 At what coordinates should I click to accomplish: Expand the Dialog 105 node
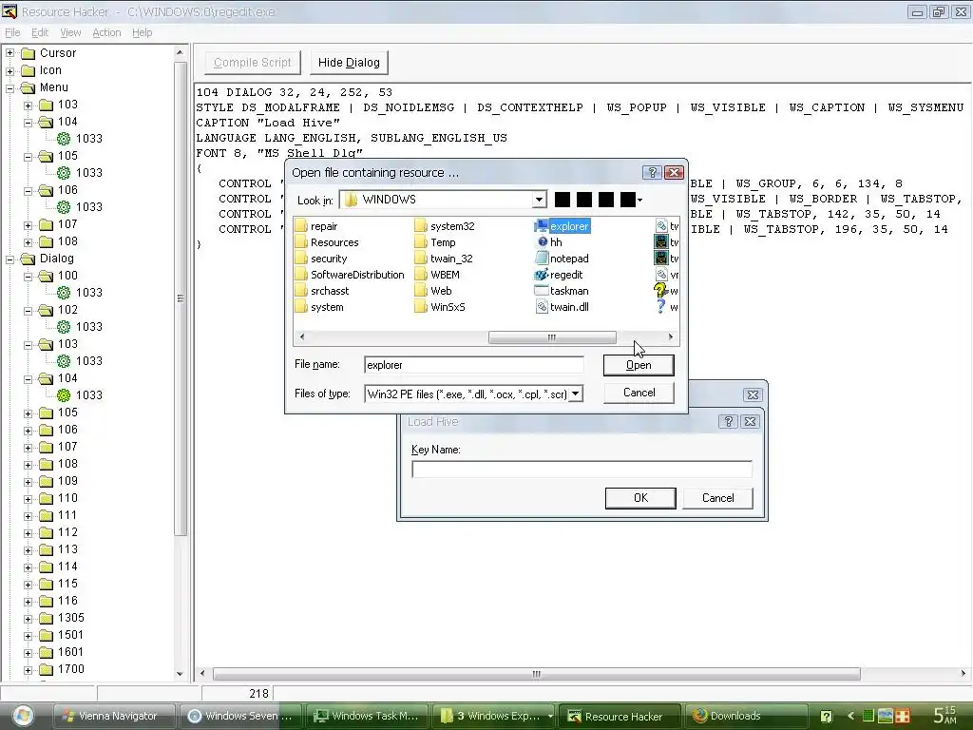(x=28, y=413)
